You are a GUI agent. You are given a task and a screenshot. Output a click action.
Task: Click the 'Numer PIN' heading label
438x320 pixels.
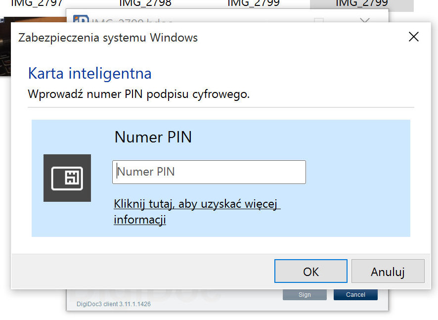153,137
